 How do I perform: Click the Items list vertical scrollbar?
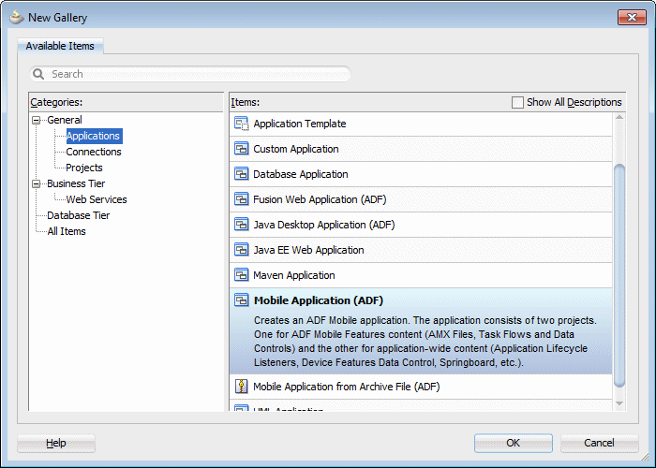pyautogui.click(x=619, y=271)
